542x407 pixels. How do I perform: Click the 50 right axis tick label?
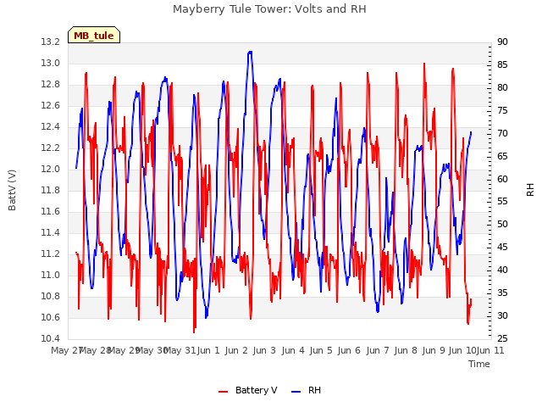click(502, 225)
